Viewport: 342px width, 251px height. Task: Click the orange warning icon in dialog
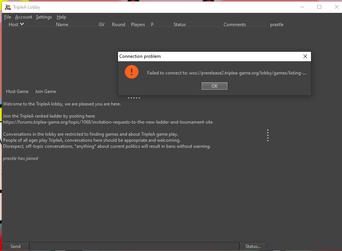pyautogui.click(x=132, y=72)
